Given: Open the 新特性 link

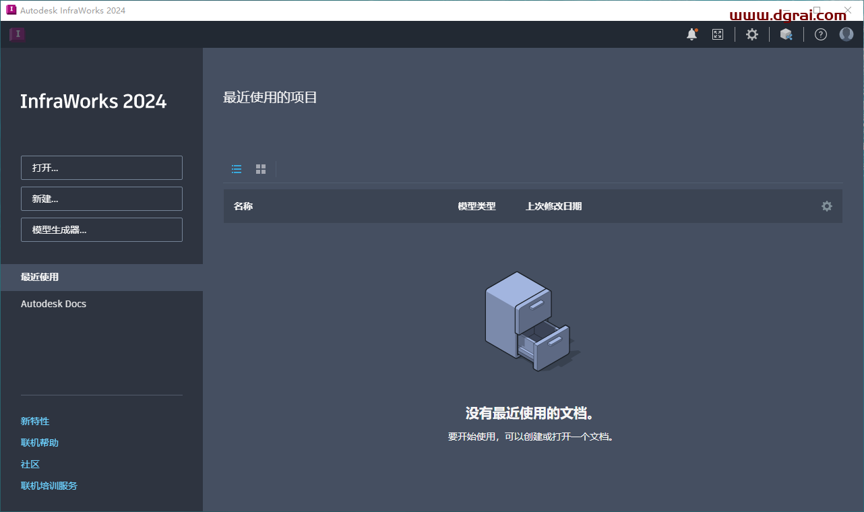Looking at the screenshot, I should click(35, 421).
